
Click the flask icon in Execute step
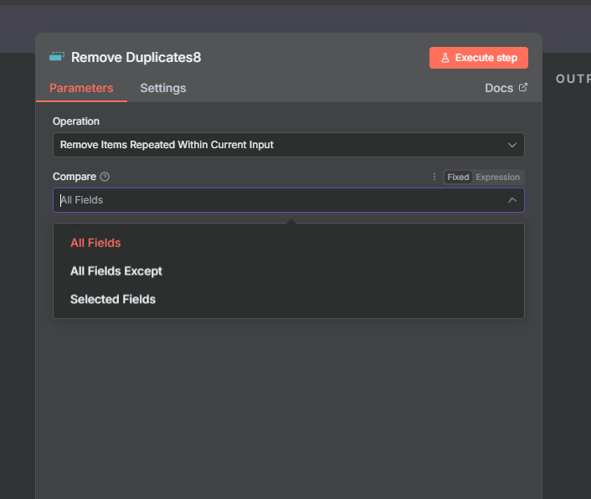coord(445,58)
